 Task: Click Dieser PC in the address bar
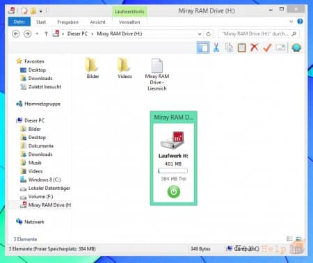click(x=77, y=34)
